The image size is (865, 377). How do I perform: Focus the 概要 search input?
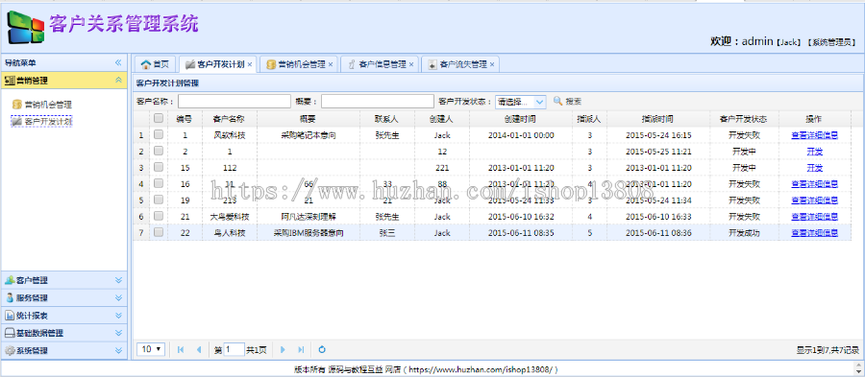pos(378,102)
